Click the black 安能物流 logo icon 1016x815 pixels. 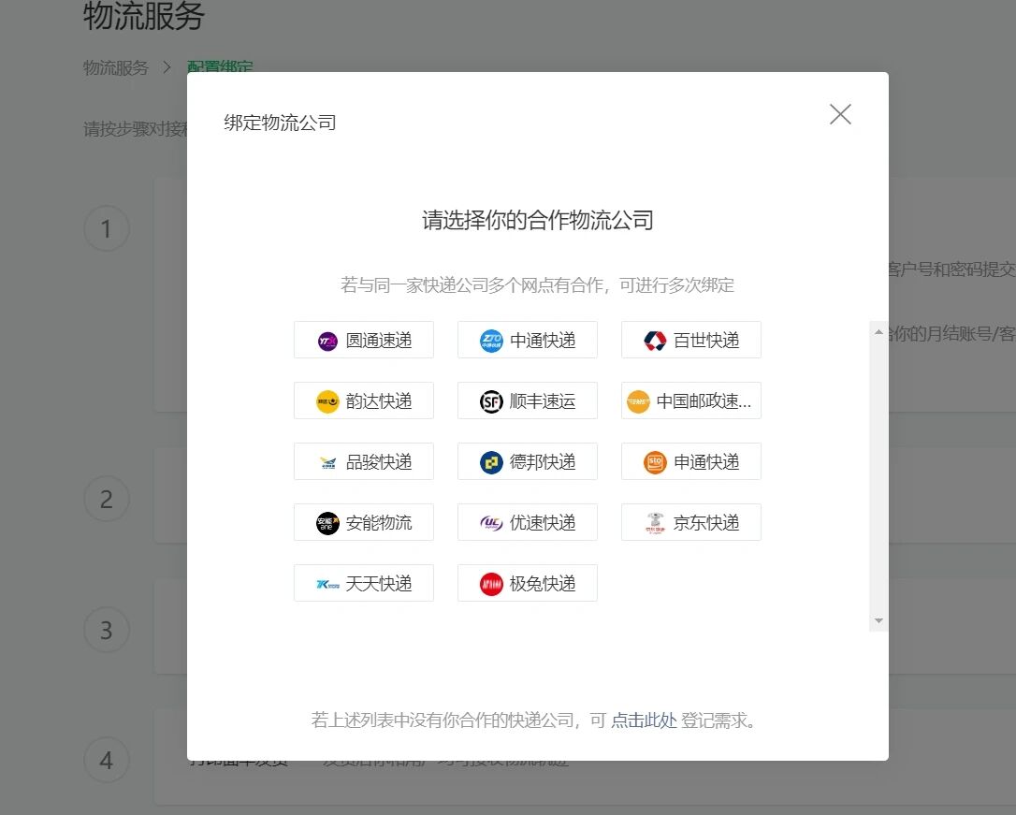pos(327,523)
